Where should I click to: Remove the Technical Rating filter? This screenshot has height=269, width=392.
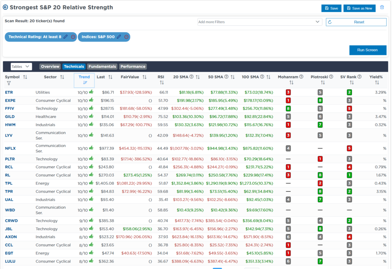73,37
